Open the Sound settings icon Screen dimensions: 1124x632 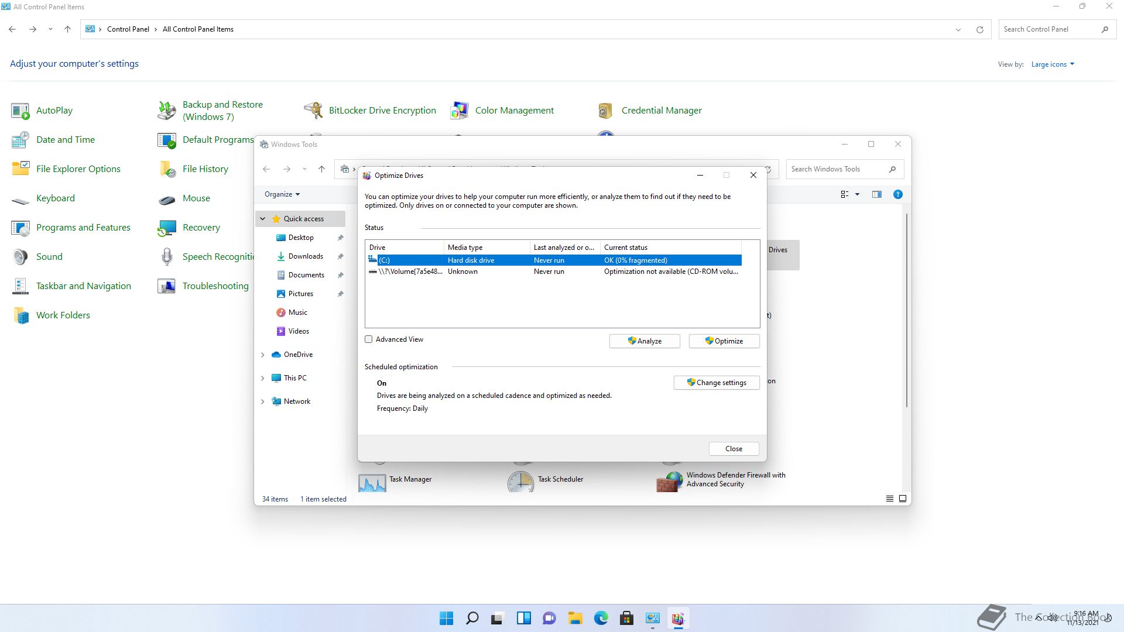tap(20, 257)
